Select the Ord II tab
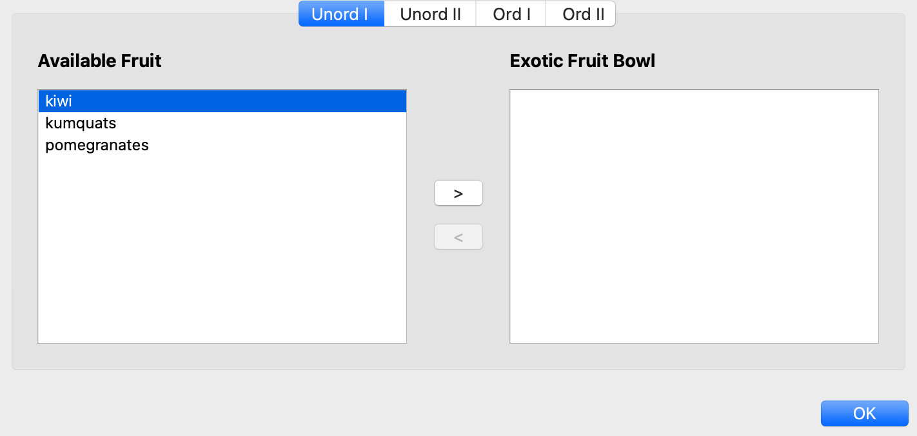Viewport: 917px width, 436px height. [583, 14]
